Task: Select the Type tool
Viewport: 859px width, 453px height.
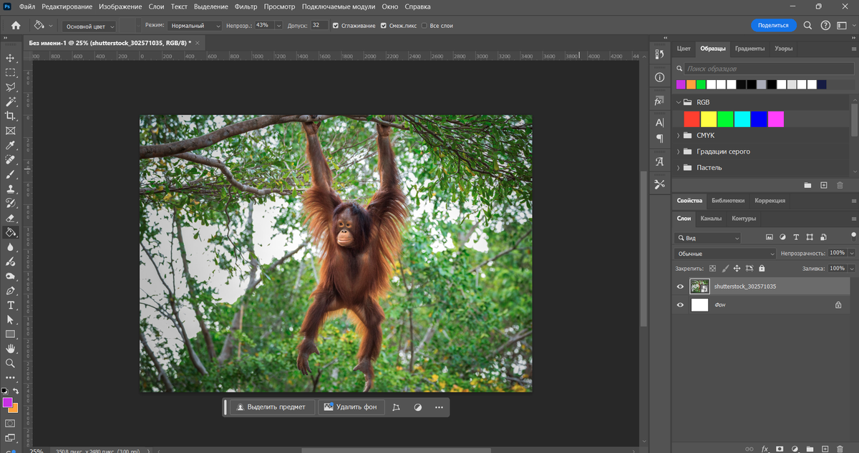Action: coord(10,304)
